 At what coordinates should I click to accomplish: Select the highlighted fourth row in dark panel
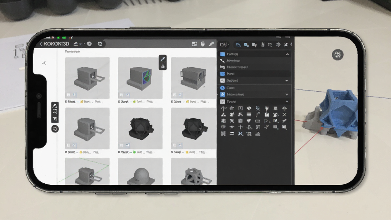(255, 74)
